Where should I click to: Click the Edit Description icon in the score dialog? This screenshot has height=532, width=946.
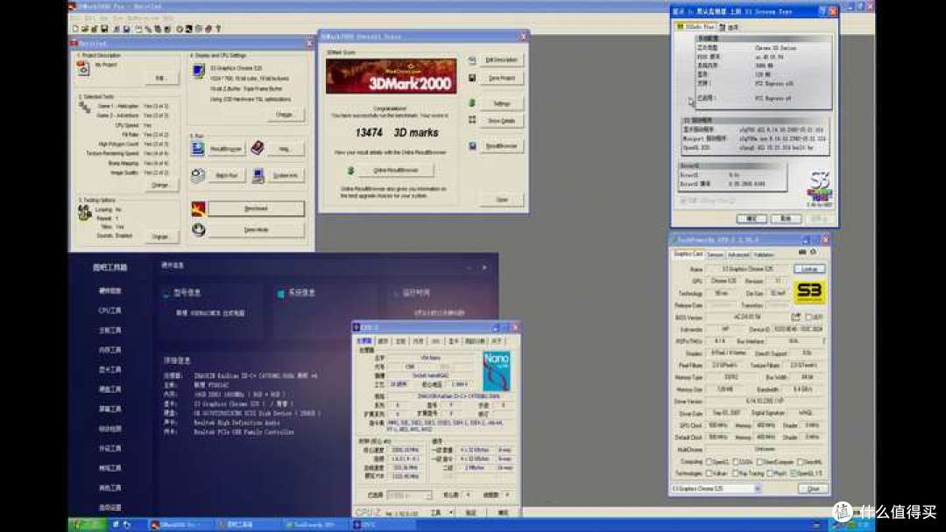[472, 60]
